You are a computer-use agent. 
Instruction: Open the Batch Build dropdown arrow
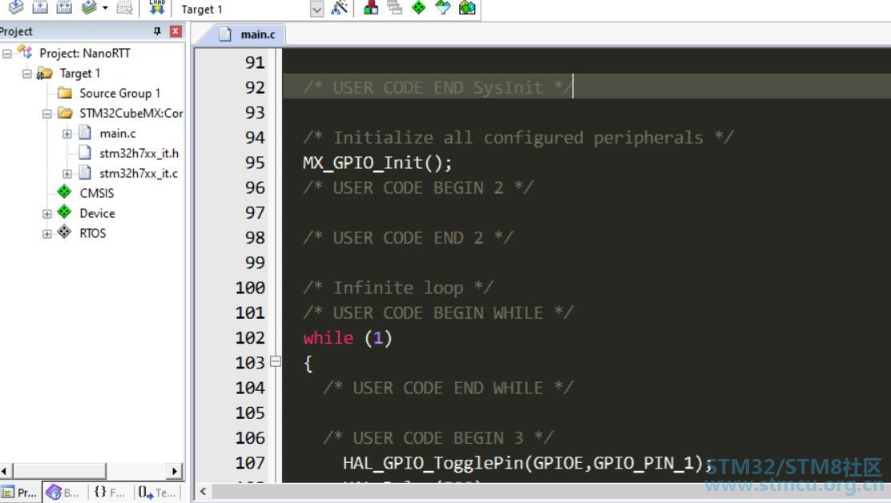click(x=105, y=8)
